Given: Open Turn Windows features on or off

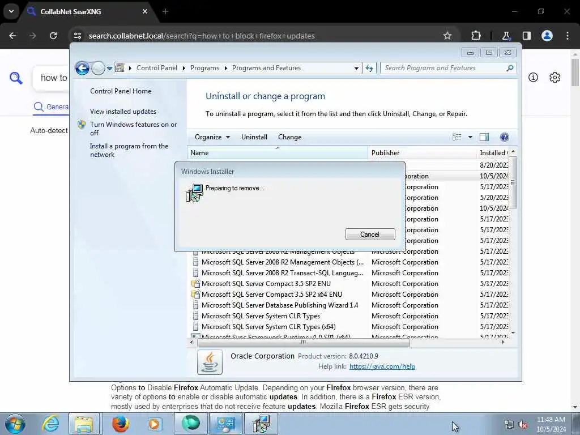Looking at the screenshot, I should (x=133, y=129).
